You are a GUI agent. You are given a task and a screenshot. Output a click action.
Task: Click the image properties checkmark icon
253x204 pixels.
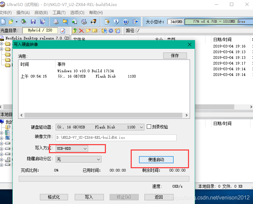coord(63,30)
